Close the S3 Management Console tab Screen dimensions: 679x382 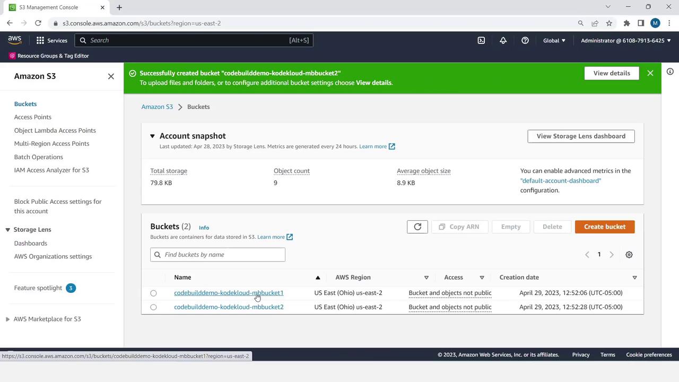point(101,7)
